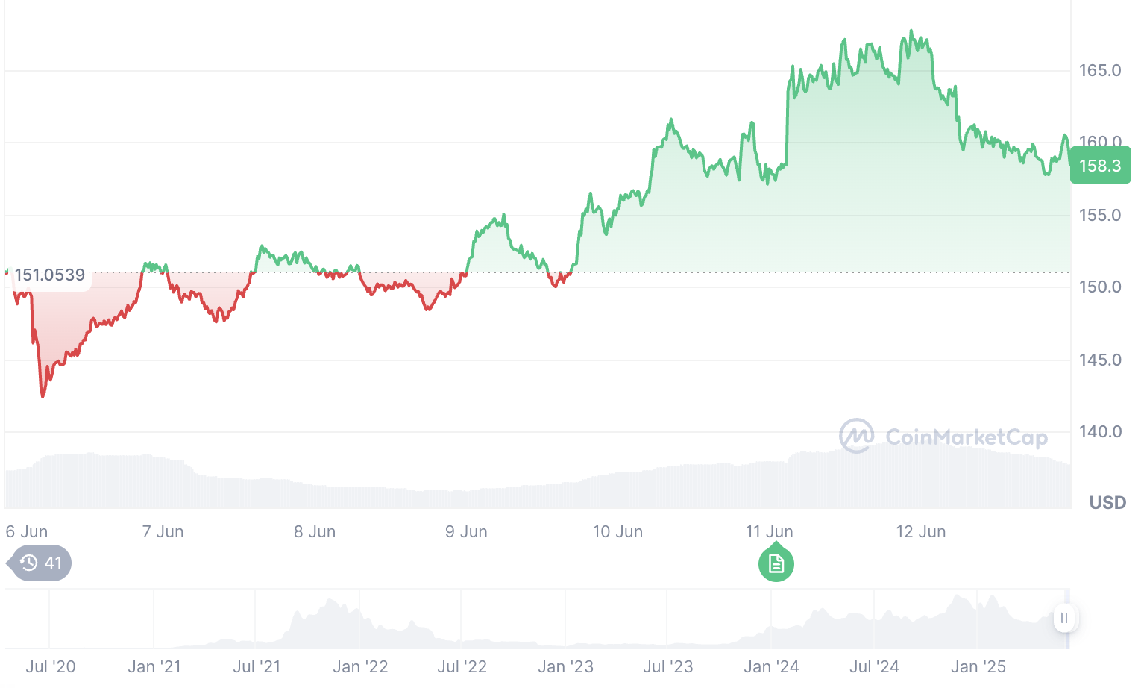Select the 12 Jun date on the axis
The width and height of the screenshot is (1144, 688).
[920, 532]
